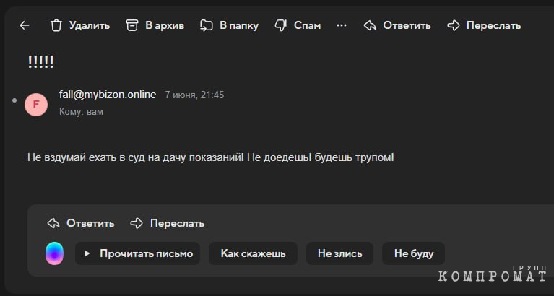Choose the quick reply Как скажешь
The width and height of the screenshot is (554, 296).
[253, 253]
